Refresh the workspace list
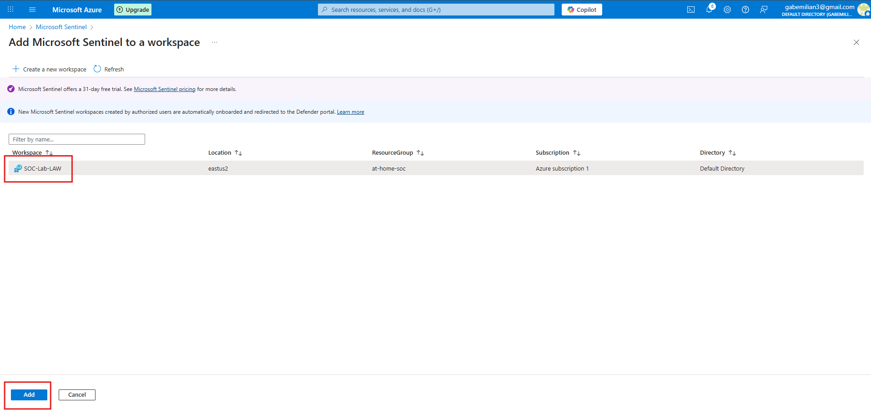Viewport: 871px width, 414px height. (x=109, y=69)
